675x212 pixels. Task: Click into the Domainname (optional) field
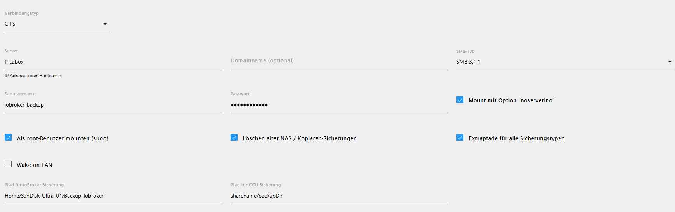[x=339, y=61]
